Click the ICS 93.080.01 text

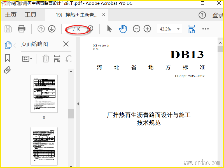(101, 46)
